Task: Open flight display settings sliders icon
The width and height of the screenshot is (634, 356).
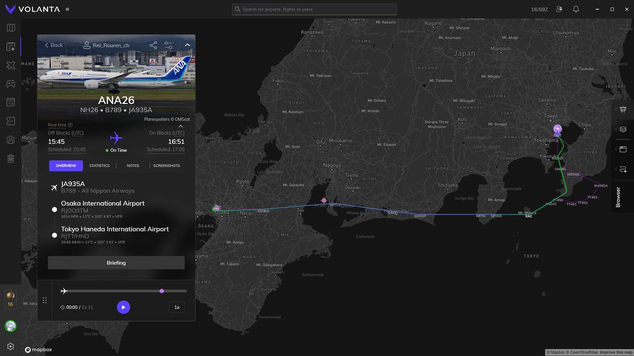Action: pos(169,45)
